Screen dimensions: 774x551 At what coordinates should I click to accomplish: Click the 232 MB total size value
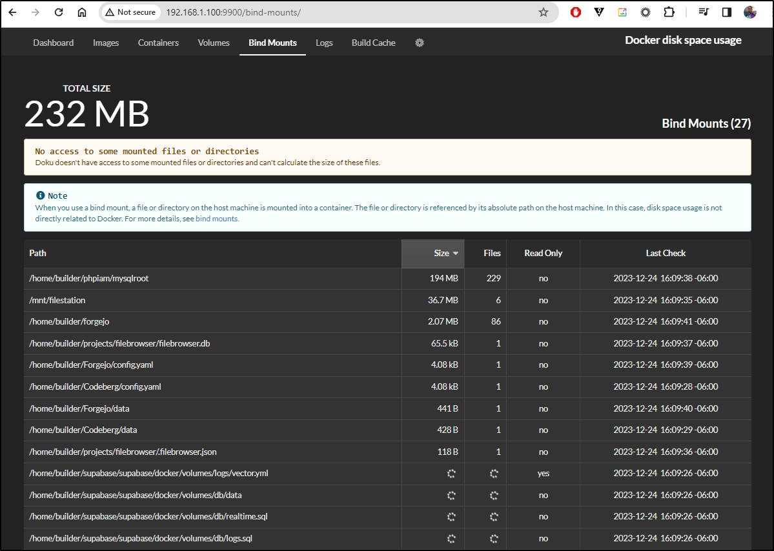[87, 114]
